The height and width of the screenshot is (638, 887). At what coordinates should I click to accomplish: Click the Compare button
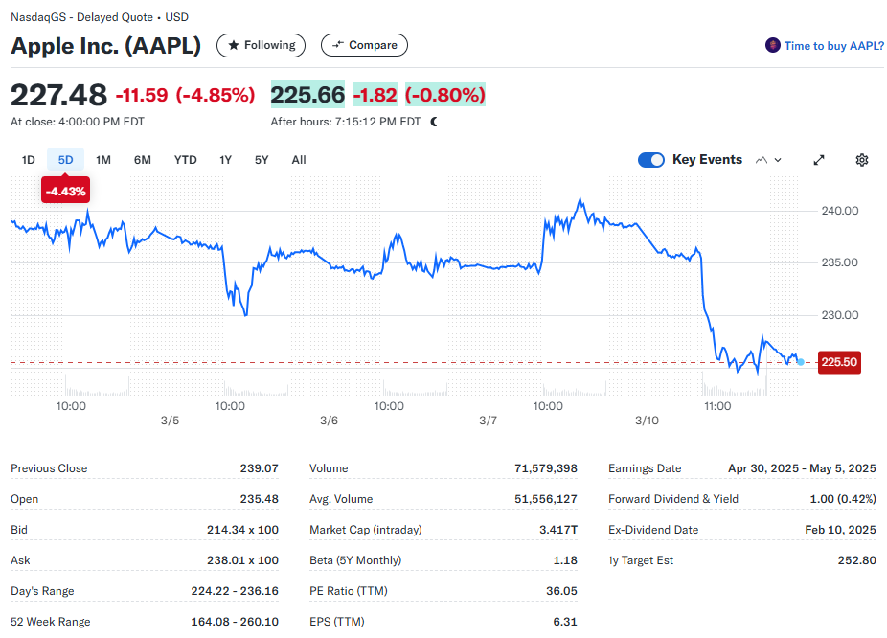tap(364, 45)
